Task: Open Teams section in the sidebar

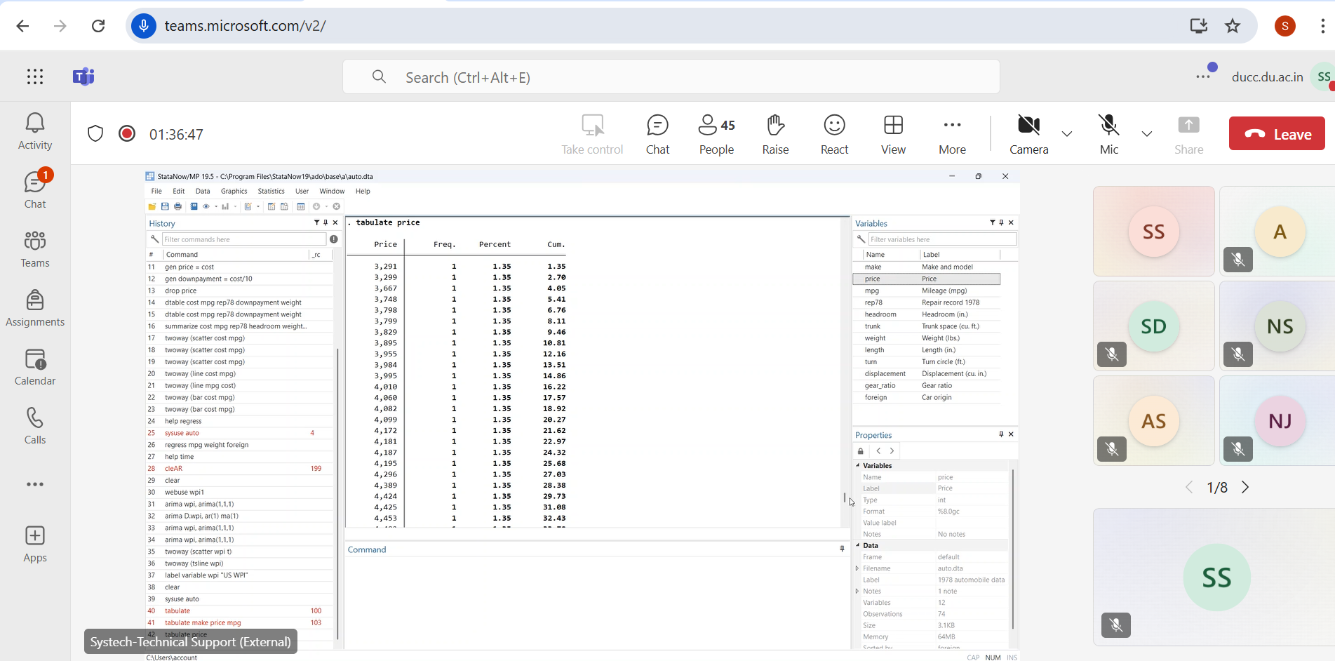Action: click(x=35, y=249)
